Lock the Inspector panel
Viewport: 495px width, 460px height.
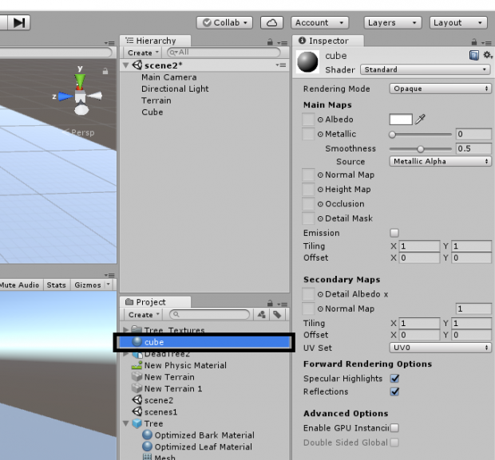[474, 41]
